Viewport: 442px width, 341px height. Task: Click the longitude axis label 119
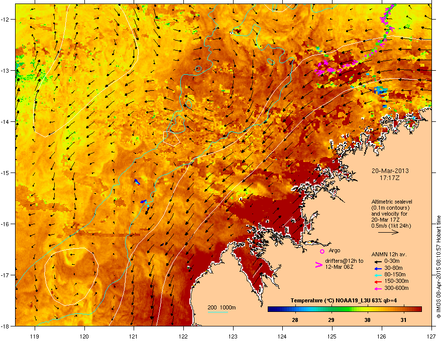[35, 336]
